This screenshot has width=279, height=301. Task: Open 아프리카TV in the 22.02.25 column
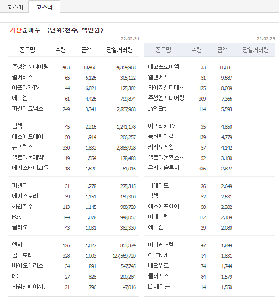pos(162,126)
